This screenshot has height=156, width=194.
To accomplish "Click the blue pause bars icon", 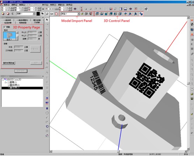I will (x=47, y=108).
